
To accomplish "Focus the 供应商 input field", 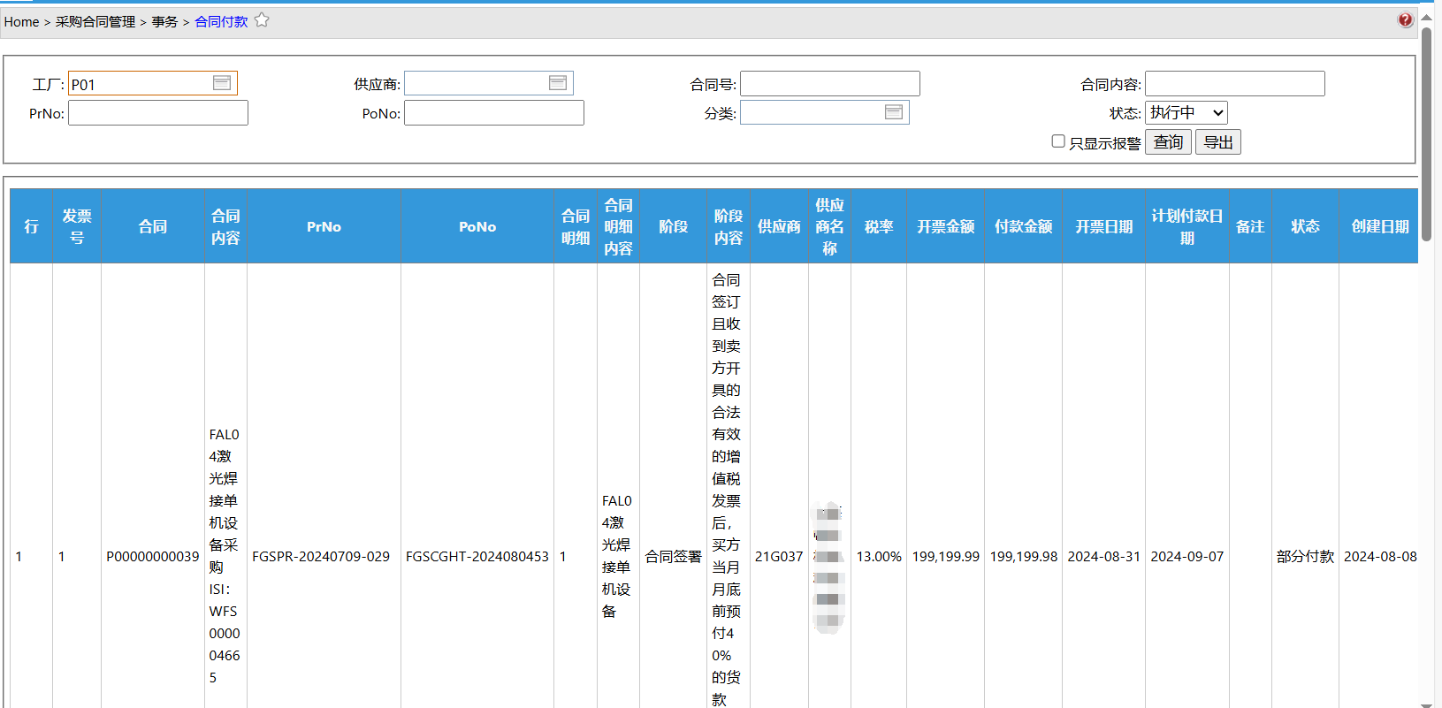I will (489, 83).
